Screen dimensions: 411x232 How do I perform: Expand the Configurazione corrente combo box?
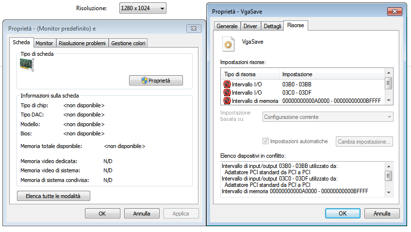[x=328, y=117]
